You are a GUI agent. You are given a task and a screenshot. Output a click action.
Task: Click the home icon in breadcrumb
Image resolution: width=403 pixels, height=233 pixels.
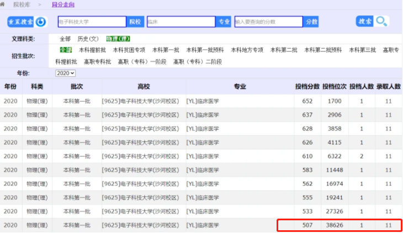(x=2, y=4)
